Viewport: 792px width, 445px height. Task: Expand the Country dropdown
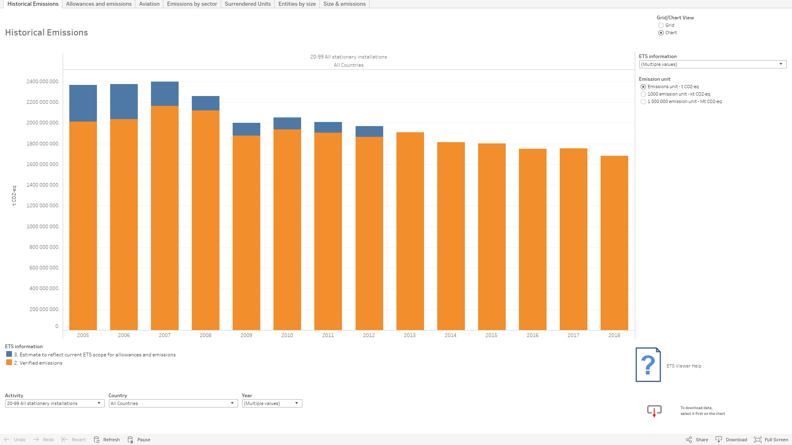(x=232, y=403)
